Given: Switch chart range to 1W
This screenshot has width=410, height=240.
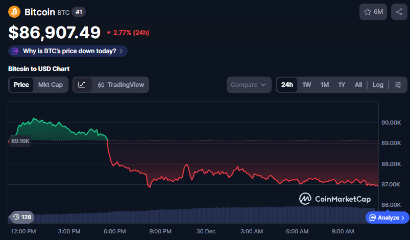Looking at the screenshot, I should (x=306, y=85).
